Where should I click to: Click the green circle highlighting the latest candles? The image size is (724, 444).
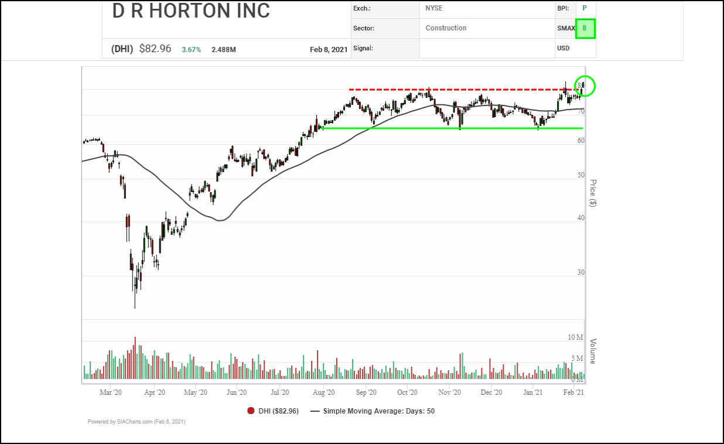(585, 86)
